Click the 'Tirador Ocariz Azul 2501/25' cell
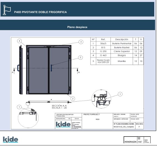This screenshot has height=146, width=157. point(103,61)
